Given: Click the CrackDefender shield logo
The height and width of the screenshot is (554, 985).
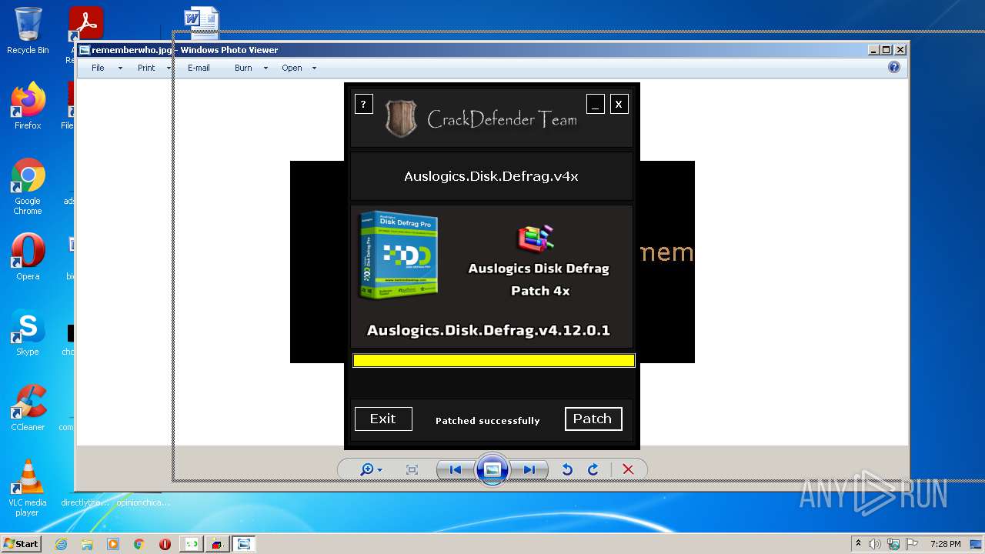Looking at the screenshot, I should pyautogui.click(x=401, y=118).
